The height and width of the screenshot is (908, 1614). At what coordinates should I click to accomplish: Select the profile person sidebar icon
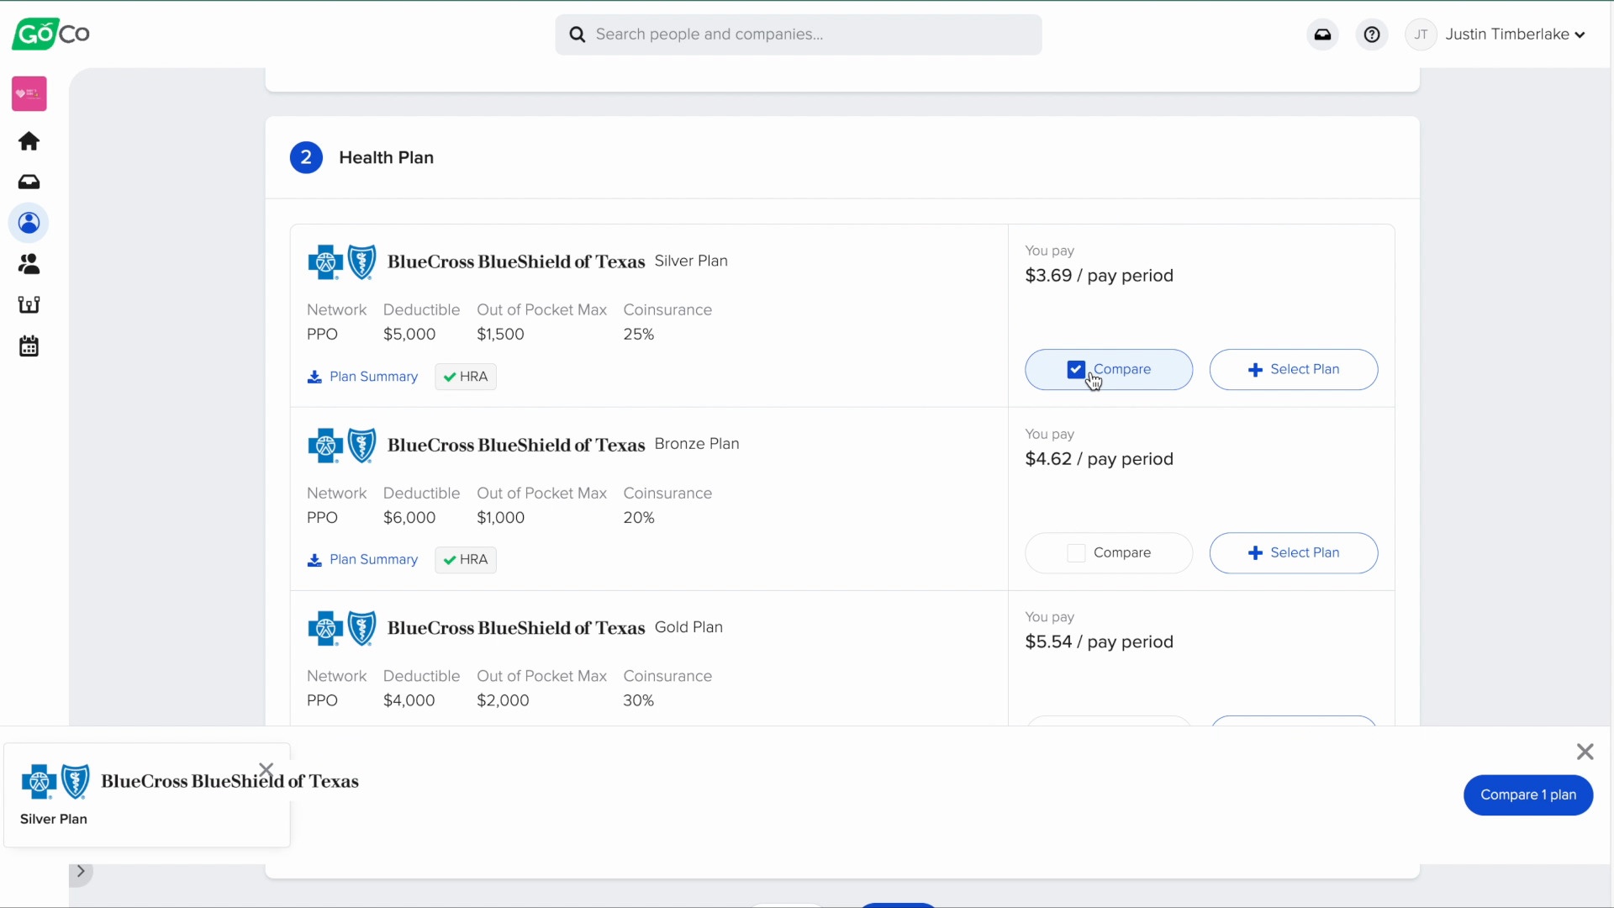[29, 223]
